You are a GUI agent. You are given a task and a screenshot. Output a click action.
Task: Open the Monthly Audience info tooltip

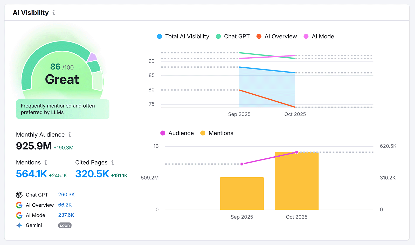(69, 135)
